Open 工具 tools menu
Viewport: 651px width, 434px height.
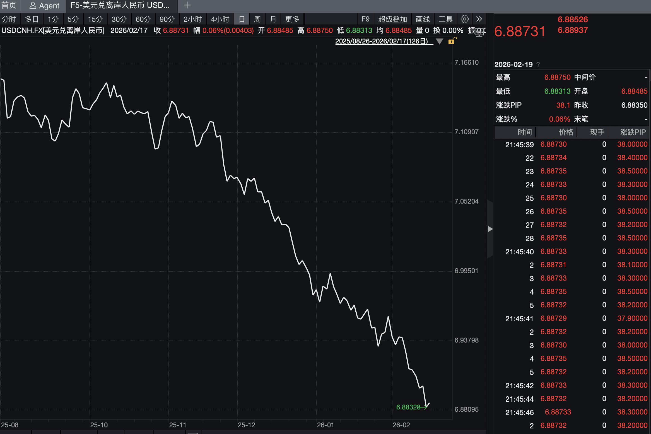pos(445,19)
